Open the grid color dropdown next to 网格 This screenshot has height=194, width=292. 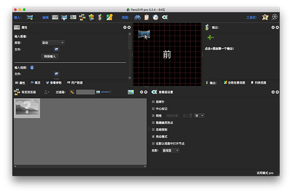[x=200, y=115]
